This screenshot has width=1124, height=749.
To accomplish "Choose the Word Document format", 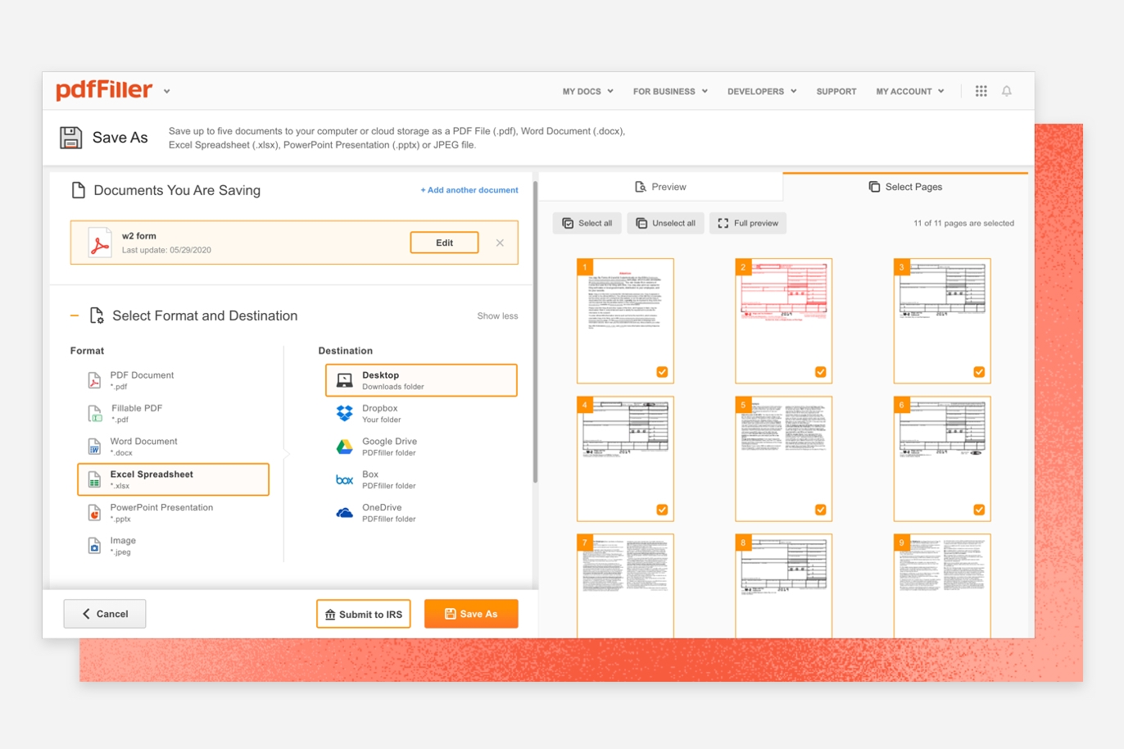I will pos(173,447).
